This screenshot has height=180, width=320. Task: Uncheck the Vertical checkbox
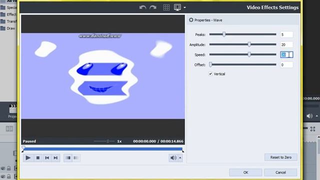tap(210, 74)
